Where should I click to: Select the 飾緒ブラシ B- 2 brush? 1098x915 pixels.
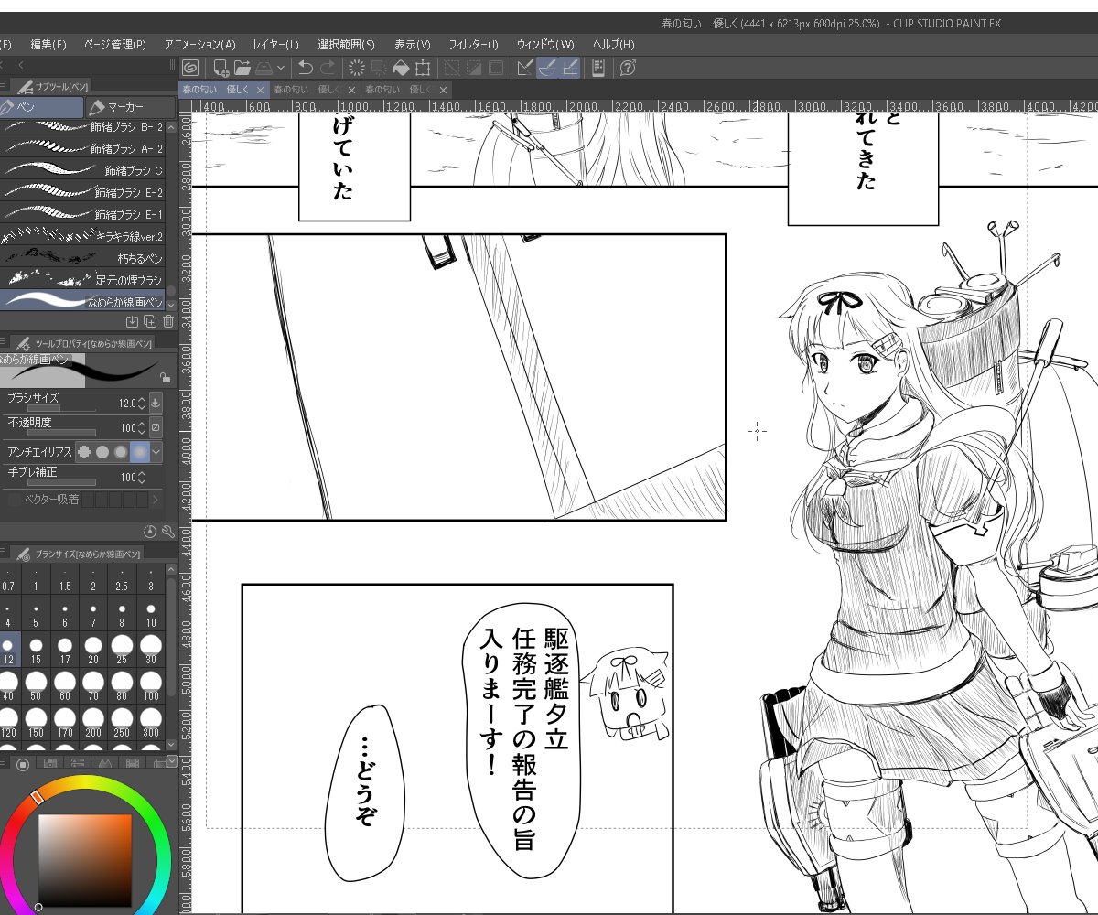point(82,127)
